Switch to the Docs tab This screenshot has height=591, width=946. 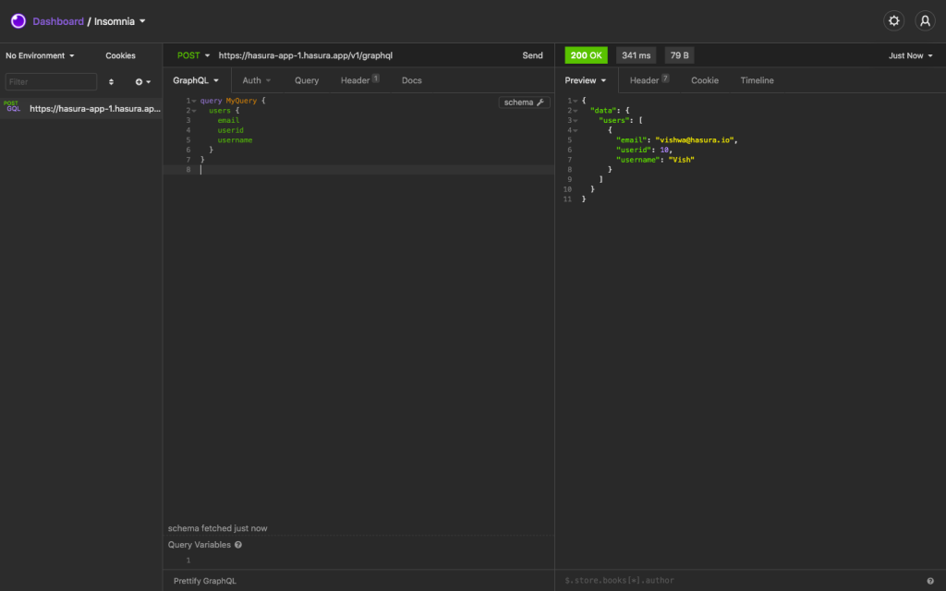[411, 80]
